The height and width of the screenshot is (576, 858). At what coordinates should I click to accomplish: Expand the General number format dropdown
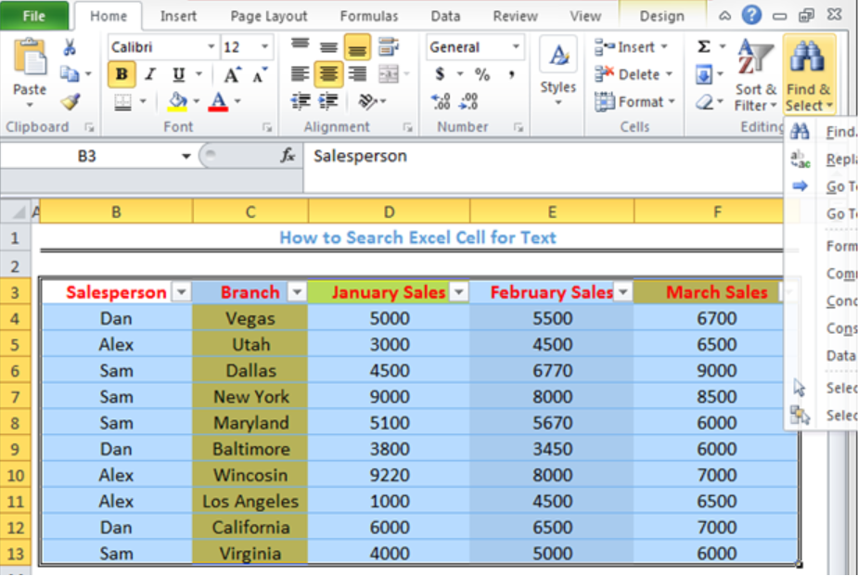coord(518,46)
